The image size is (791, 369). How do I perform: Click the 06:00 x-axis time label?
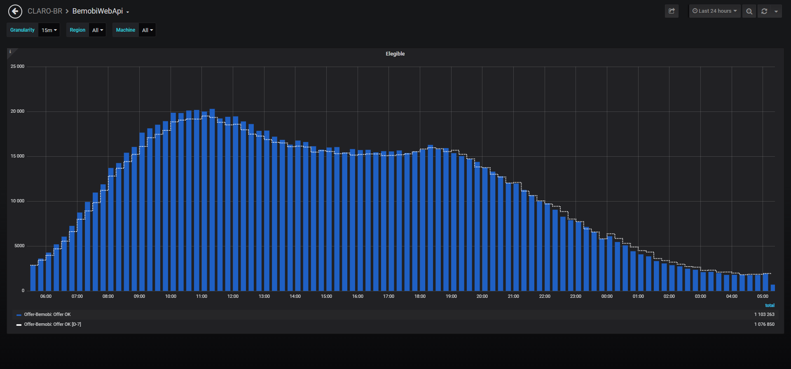pos(46,296)
